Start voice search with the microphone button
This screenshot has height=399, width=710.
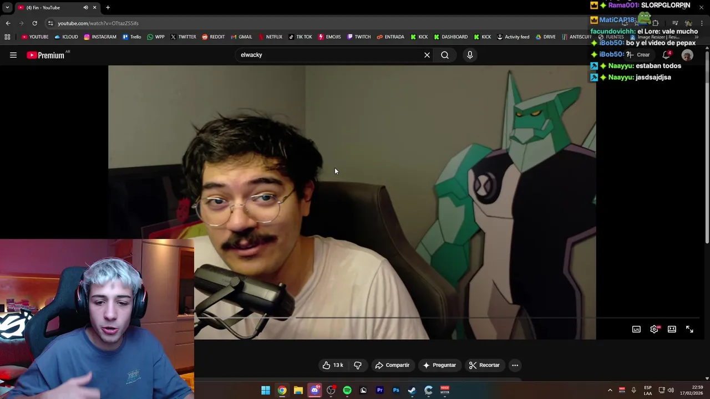470,55
